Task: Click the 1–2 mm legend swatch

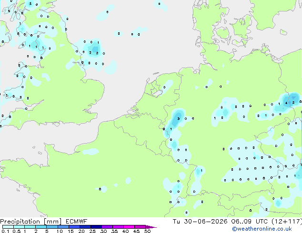Action: coord(30,227)
